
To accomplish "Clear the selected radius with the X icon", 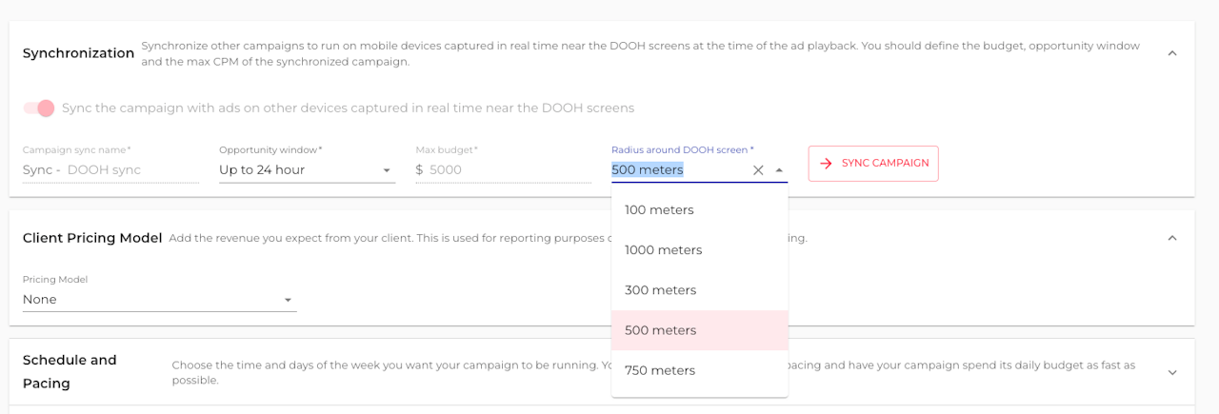I will 758,170.
